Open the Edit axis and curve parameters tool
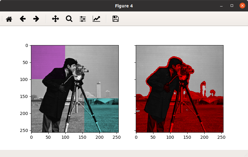Image resolution: width=248 pixels, height=157 pixels. pyautogui.click(x=96, y=19)
